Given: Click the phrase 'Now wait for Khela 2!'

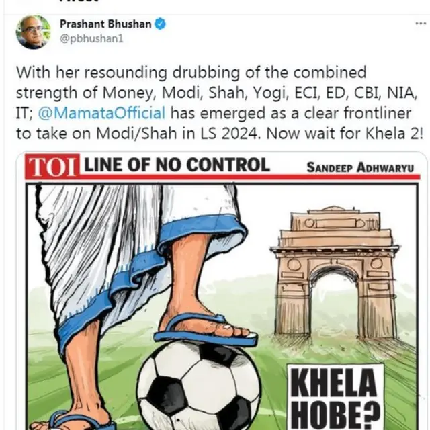Looking at the screenshot, I should tap(345, 134).
